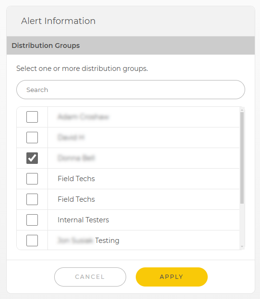Select the row label ending in Testing
Screen dimensions: 260x299
pos(88,241)
